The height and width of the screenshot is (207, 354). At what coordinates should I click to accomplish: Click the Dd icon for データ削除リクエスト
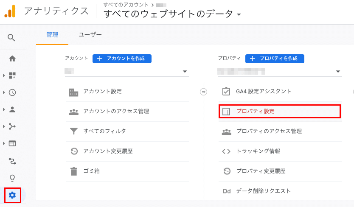227,191
